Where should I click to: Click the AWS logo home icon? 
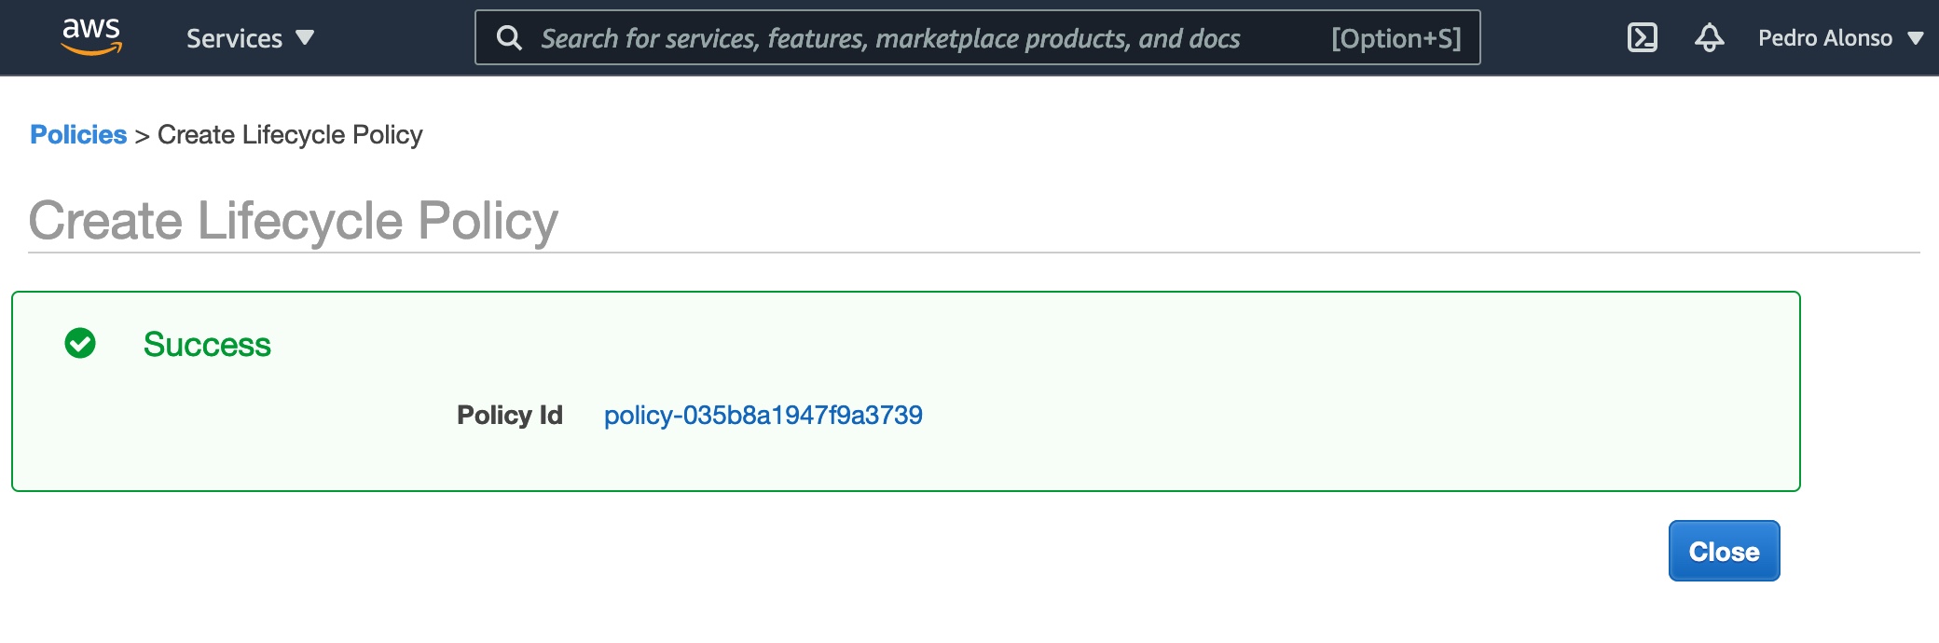click(91, 36)
